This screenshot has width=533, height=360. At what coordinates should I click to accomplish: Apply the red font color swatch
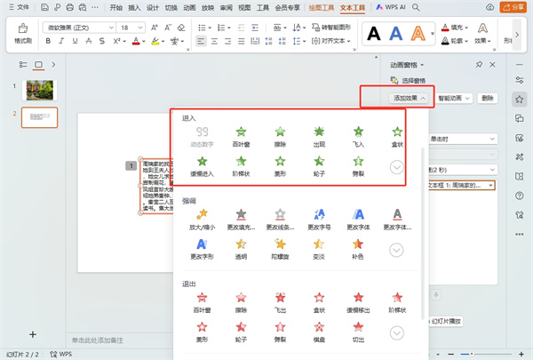(x=136, y=41)
